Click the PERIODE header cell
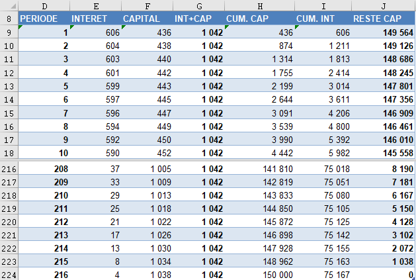Viewport: 416px width, 280px height. [x=44, y=19]
